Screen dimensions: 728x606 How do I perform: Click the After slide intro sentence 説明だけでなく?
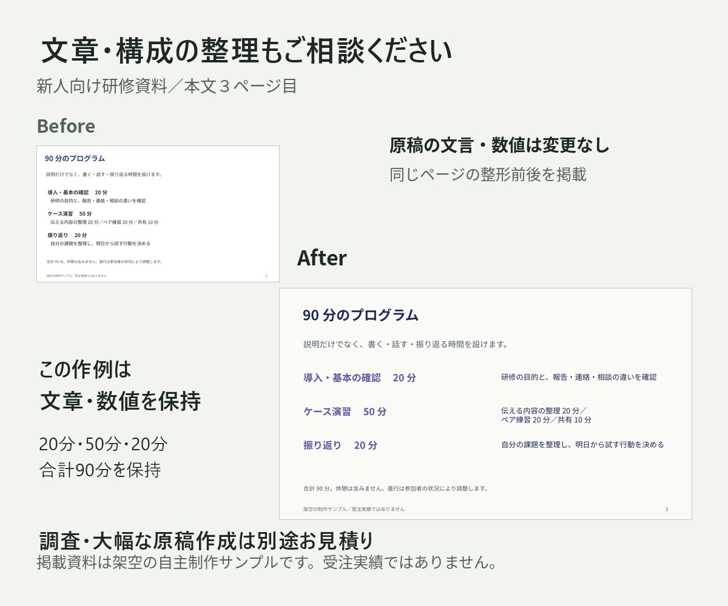pos(405,344)
